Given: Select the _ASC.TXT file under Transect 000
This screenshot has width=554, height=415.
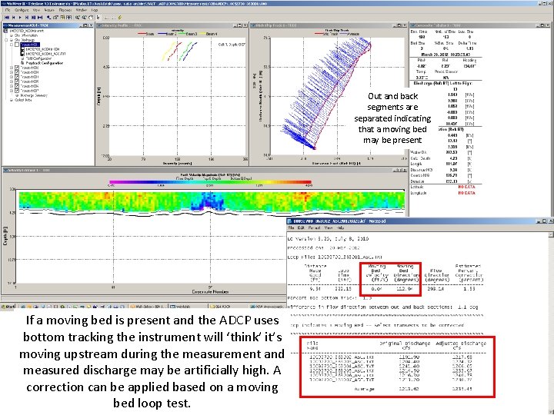Looking at the screenshot, I should 45,54.
